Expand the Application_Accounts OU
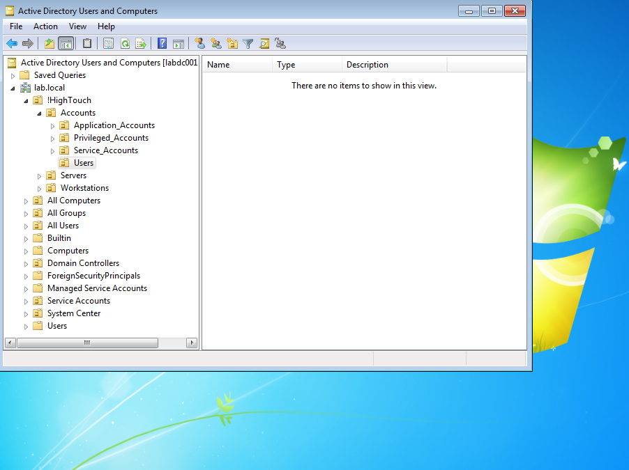Screen dimensions: 629x470 coord(52,126)
